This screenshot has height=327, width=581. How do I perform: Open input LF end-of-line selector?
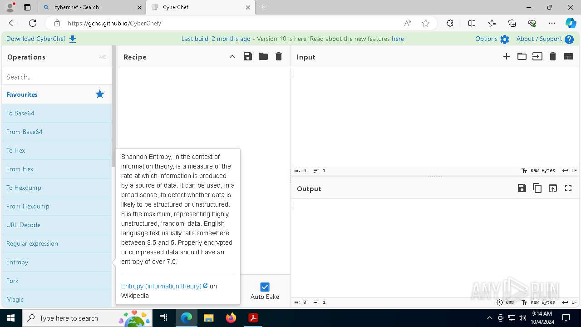click(x=569, y=171)
